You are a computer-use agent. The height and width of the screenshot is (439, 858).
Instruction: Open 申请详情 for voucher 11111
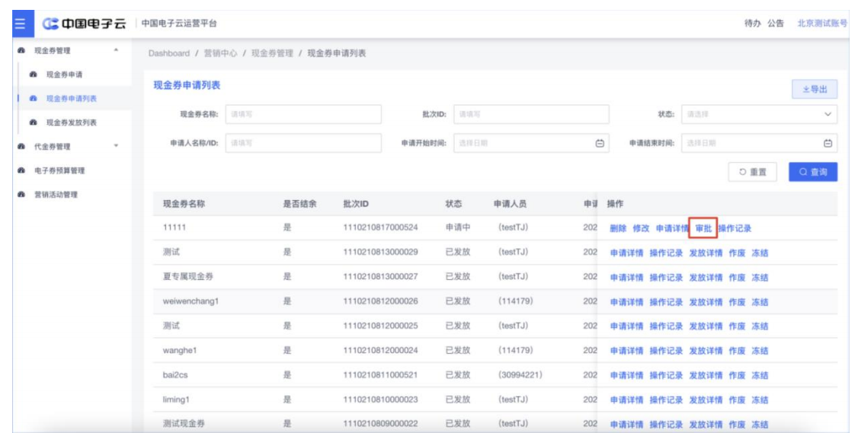673,228
